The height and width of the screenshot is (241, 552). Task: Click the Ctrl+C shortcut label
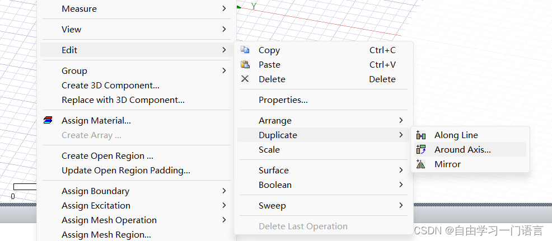point(382,50)
